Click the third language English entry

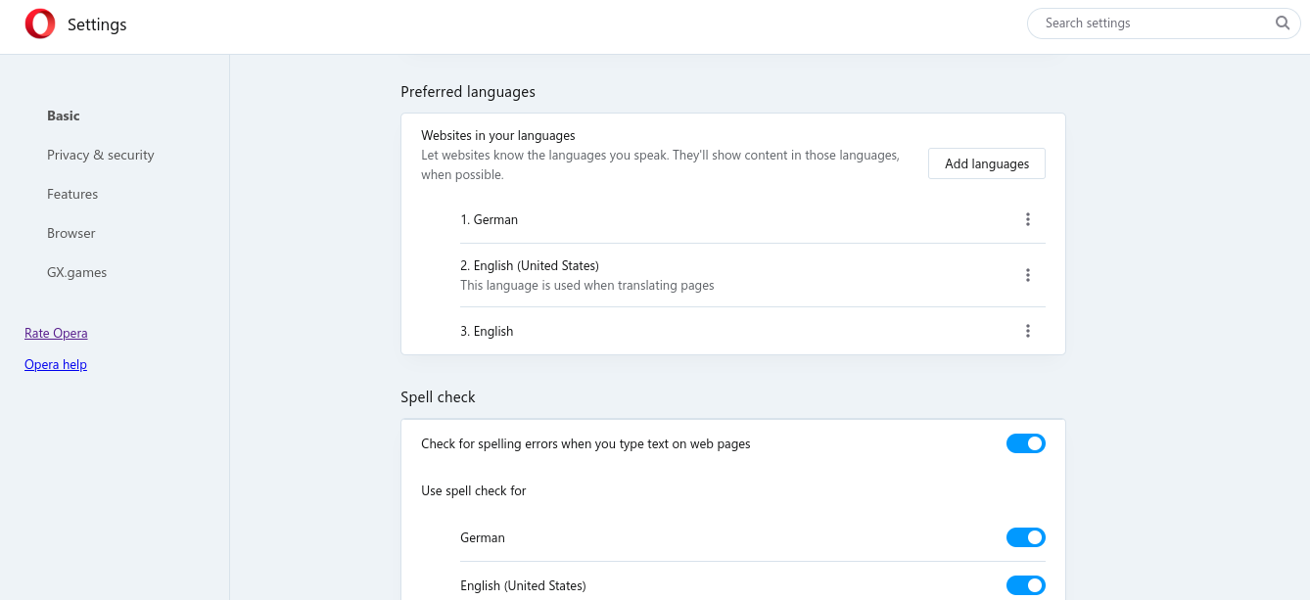(x=487, y=331)
